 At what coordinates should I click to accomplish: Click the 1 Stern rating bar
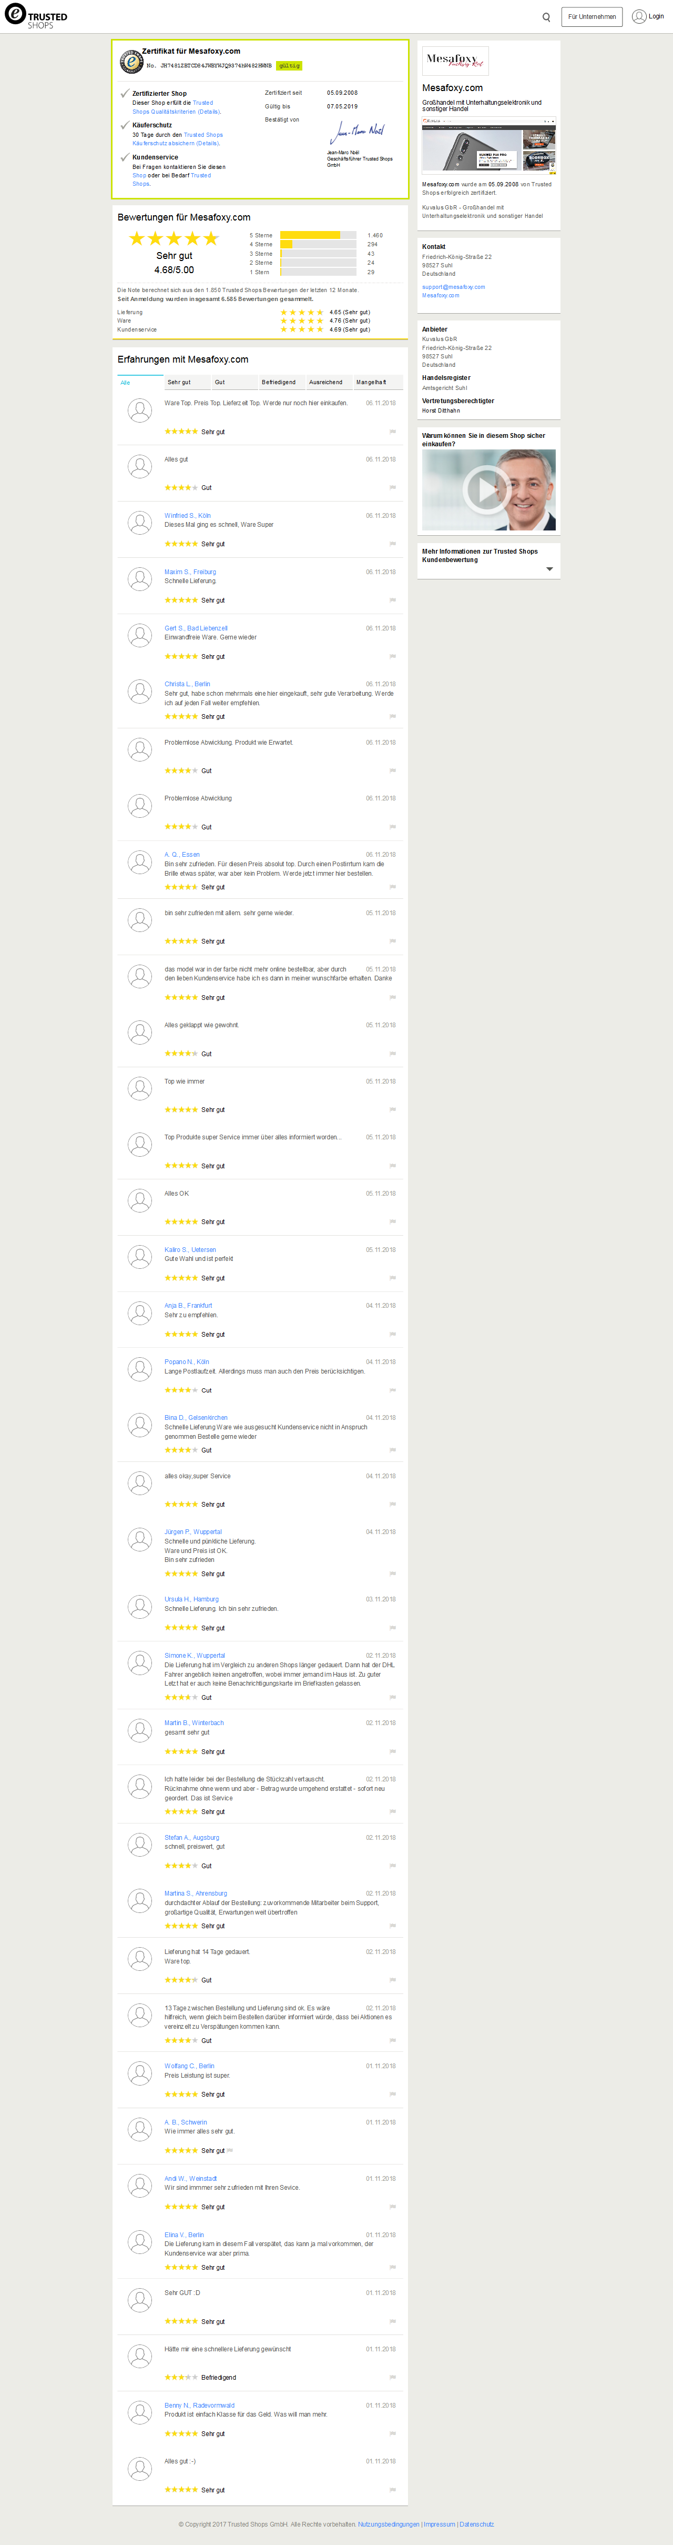pyautogui.click(x=318, y=272)
